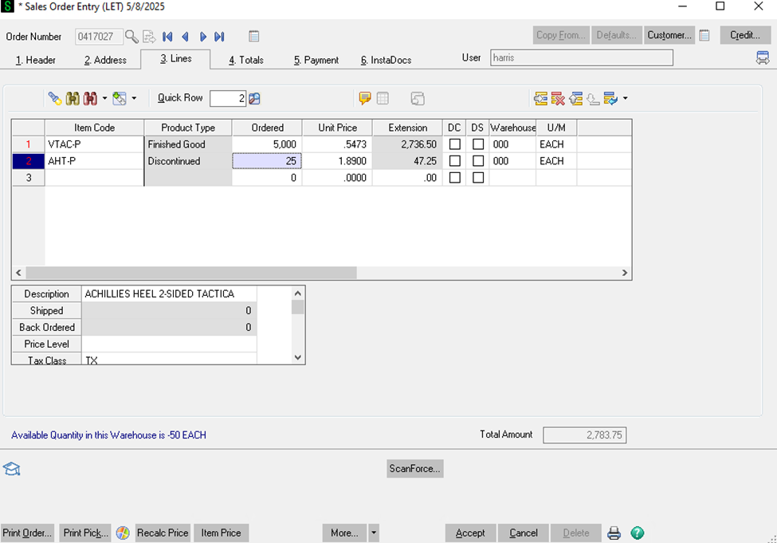Screen dimensions: 777x543
Task: Click the order number lookup magnifier icon
Action: (131, 36)
